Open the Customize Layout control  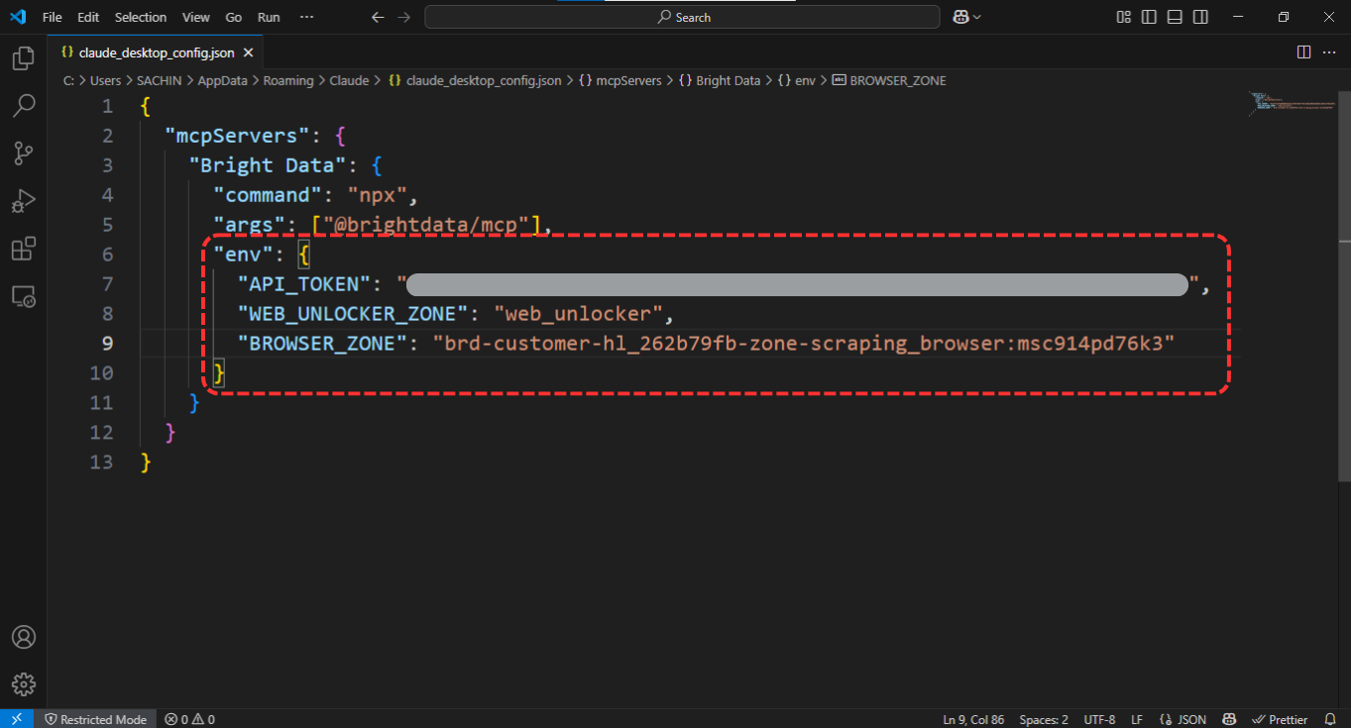pos(1123,17)
